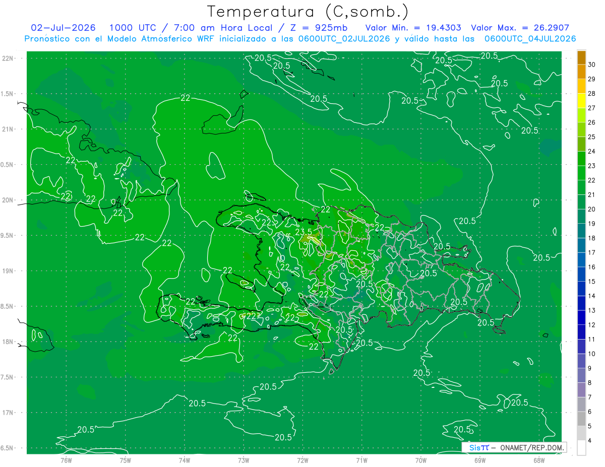Screen dimensions: 605x467
Task: Click the "74W" longitude axis label
Action: pos(185,460)
